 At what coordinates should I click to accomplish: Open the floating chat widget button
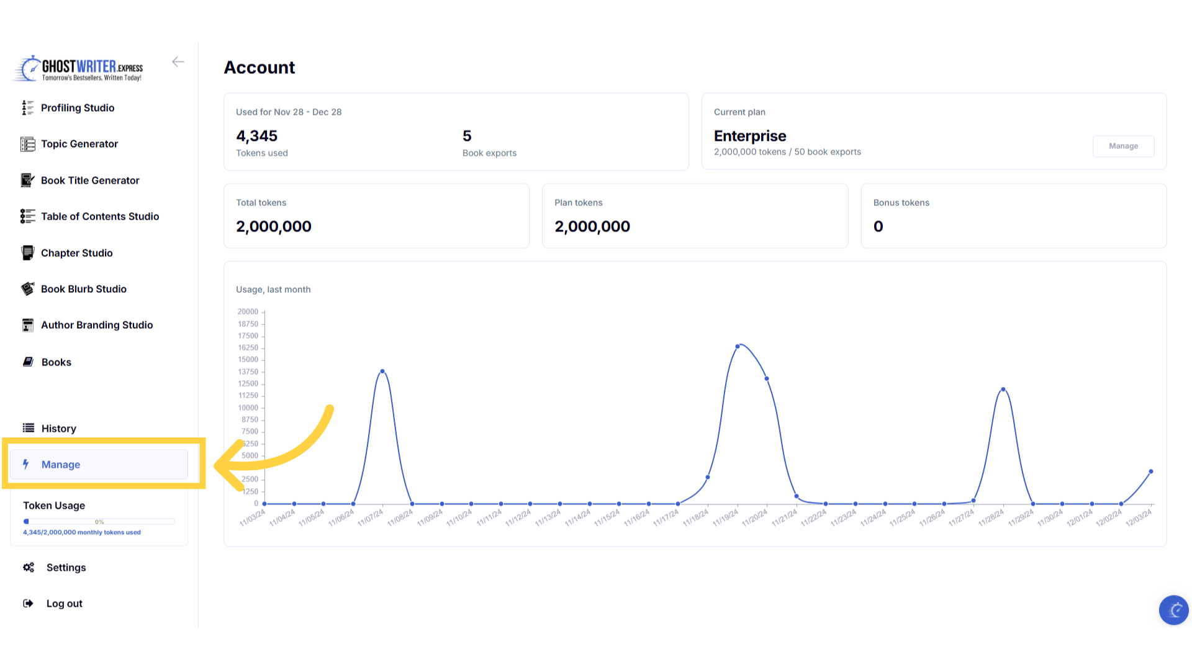[x=1174, y=610]
